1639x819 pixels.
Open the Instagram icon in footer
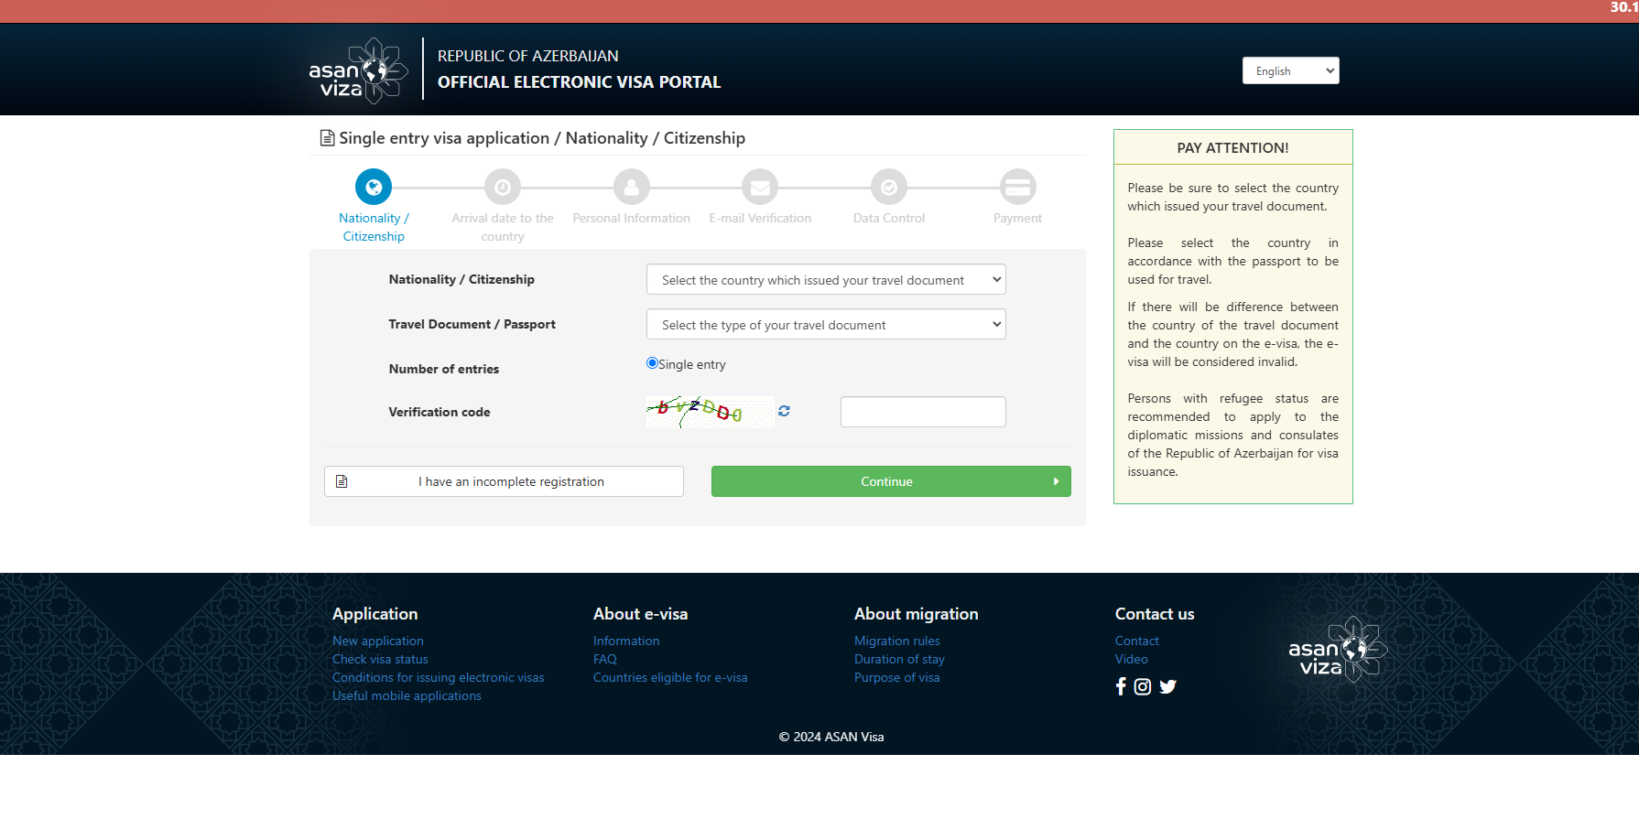(x=1143, y=686)
